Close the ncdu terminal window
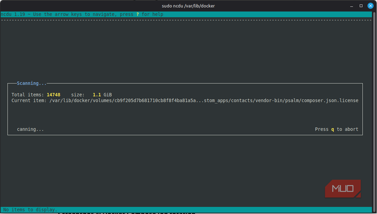Screen dimensions: 377x214 coord(370,6)
